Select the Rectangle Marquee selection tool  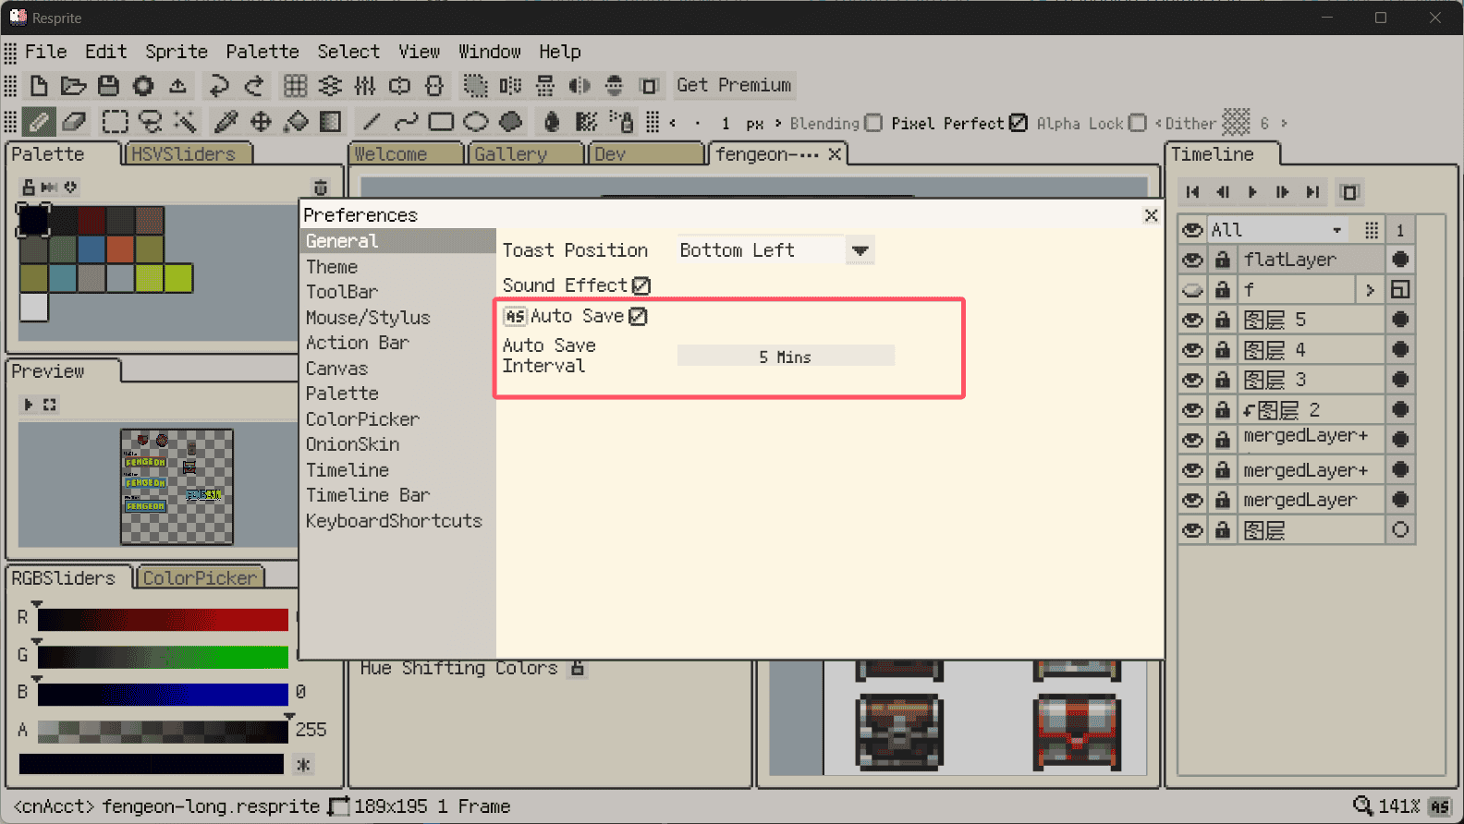(115, 122)
